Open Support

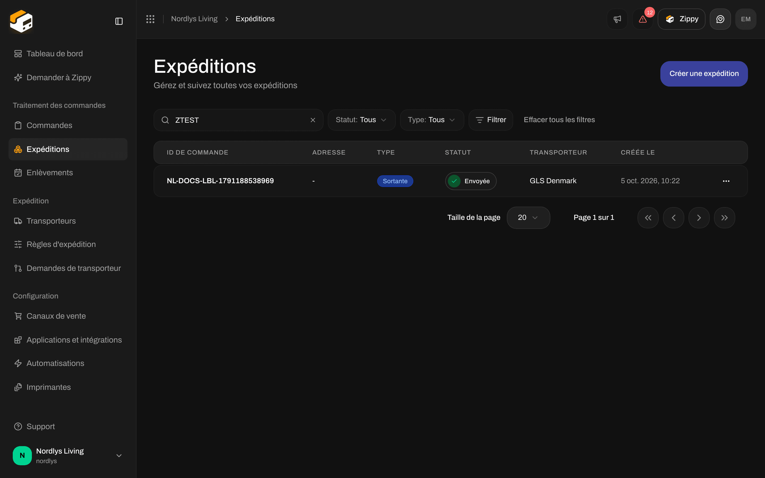tap(68, 426)
